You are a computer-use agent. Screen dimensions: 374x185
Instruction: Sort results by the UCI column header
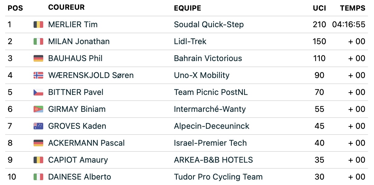pyautogui.click(x=320, y=8)
